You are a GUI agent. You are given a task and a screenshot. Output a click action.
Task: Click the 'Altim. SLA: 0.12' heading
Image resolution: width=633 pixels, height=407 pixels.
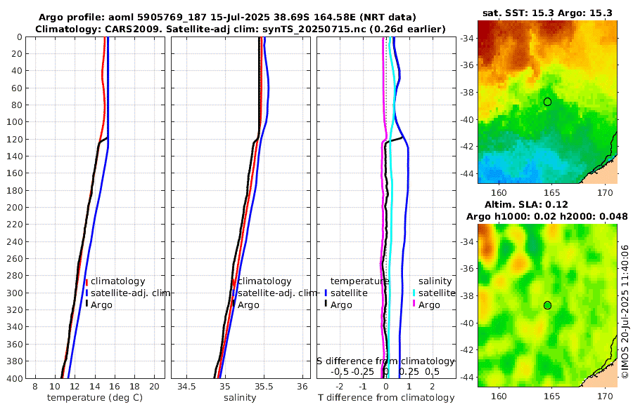tap(526, 204)
